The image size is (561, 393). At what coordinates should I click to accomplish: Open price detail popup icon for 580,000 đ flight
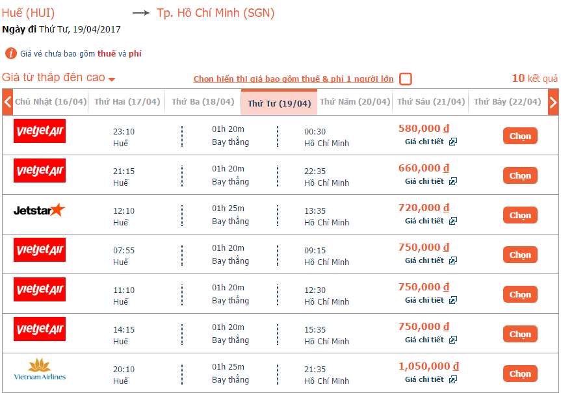[x=453, y=142]
